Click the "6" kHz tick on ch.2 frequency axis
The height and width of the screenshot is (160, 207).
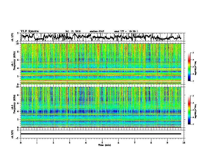[18, 103]
